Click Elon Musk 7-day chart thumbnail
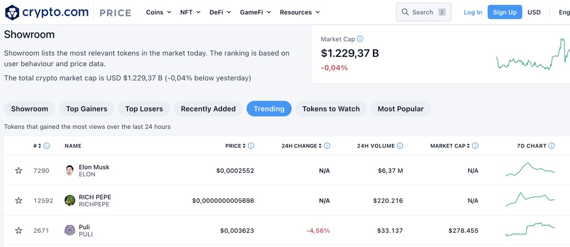This screenshot has width=570, height=247. (x=530, y=170)
